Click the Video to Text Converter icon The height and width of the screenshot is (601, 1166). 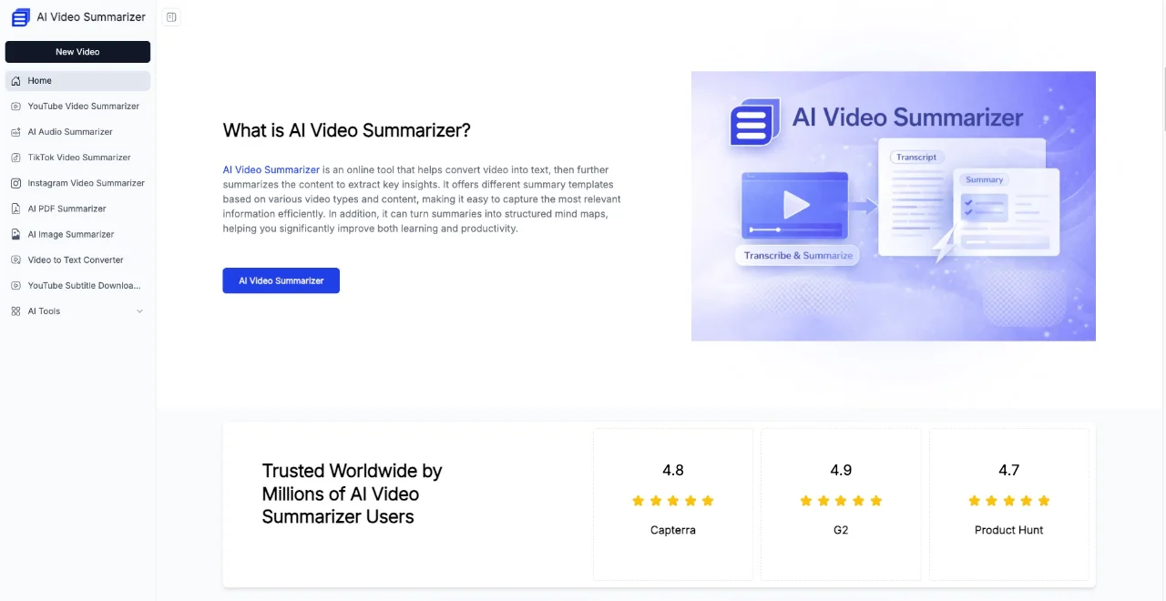pyautogui.click(x=15, y=260)
